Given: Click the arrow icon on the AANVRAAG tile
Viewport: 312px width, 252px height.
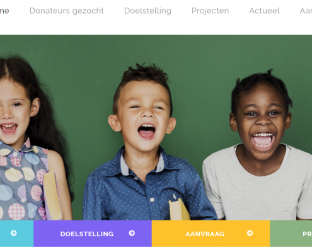Looking at the screenshot, I should [x=250, y=233].
